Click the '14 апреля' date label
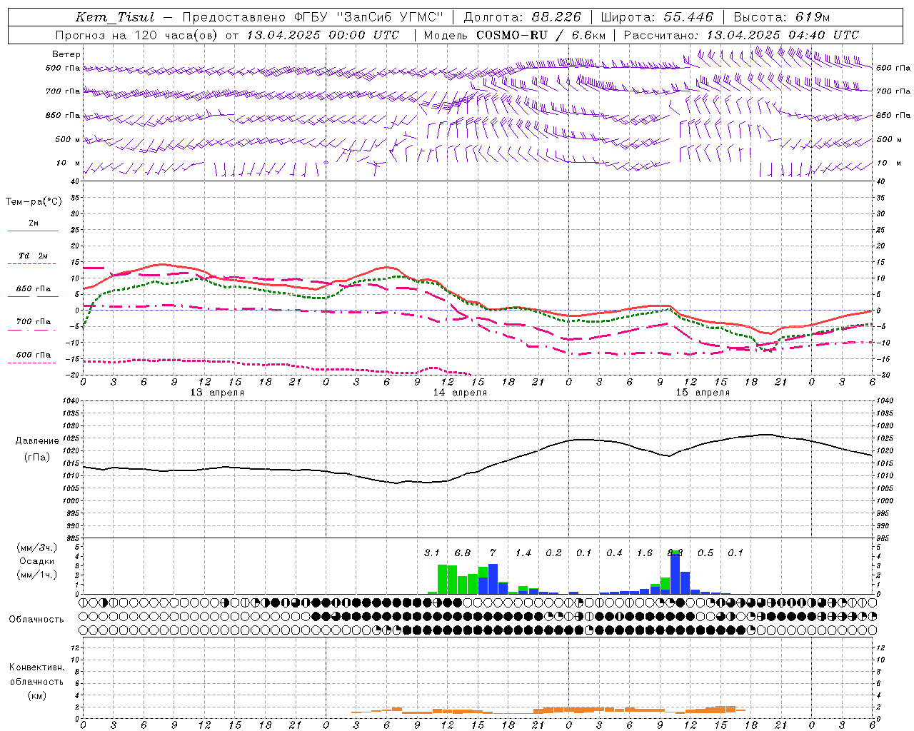The width and height of the screenshot is (914, 731). tap(460, 393)
